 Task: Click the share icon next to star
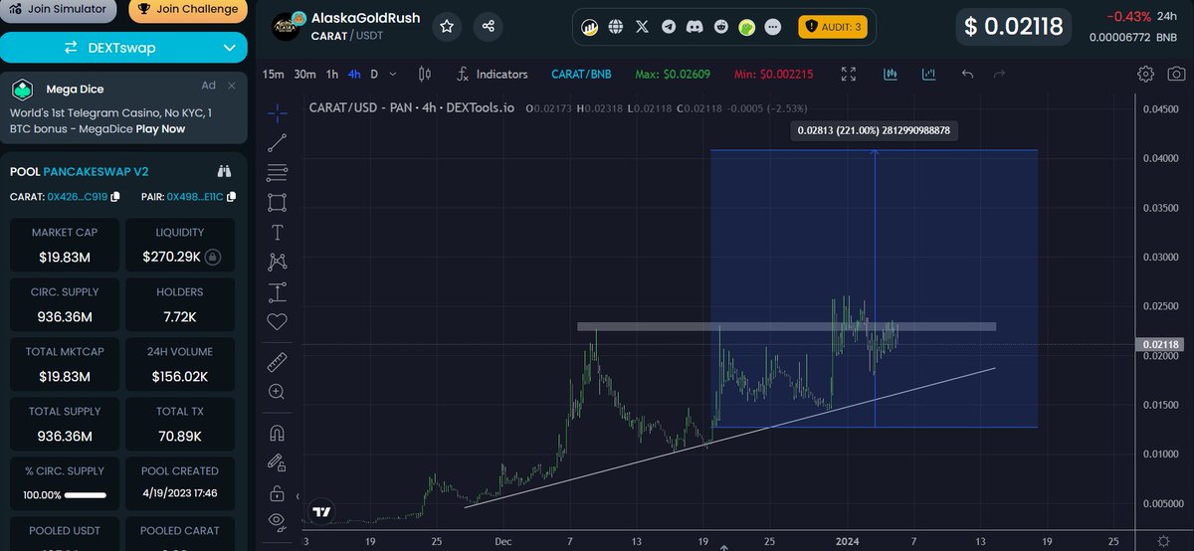point(488,27)
